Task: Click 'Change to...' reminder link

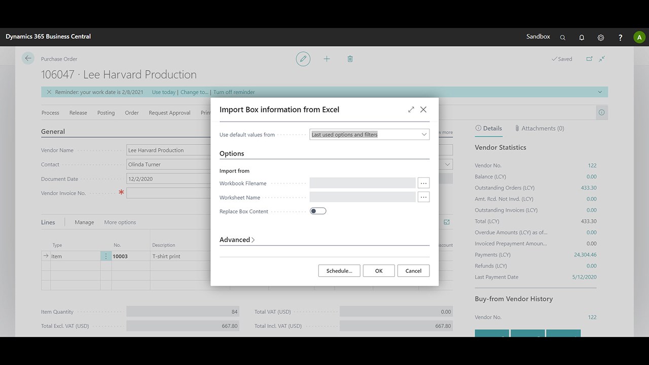Action: click(195, 92)
